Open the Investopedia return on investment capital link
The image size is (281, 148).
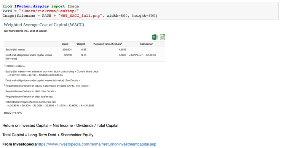coord(96,144)
